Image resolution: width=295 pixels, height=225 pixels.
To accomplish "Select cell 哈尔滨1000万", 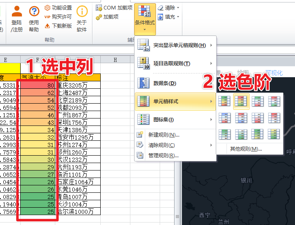I will coord(78,211).
